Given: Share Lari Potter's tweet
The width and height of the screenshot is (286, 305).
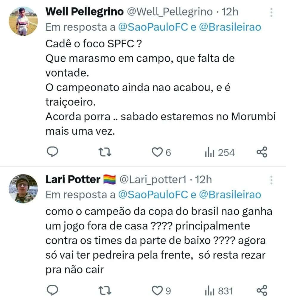Looking at the screenshot, I should point(262,290).
